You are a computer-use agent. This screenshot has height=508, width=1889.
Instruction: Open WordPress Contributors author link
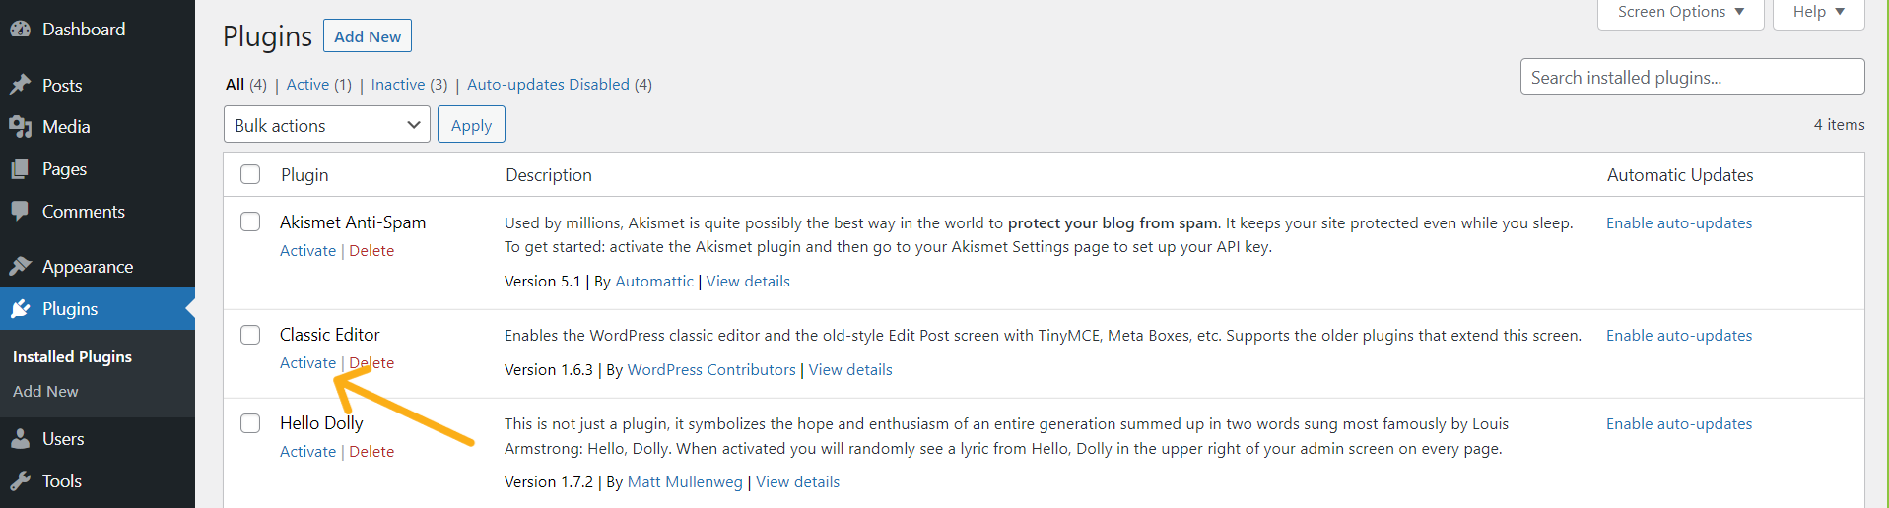click(711, 370)
